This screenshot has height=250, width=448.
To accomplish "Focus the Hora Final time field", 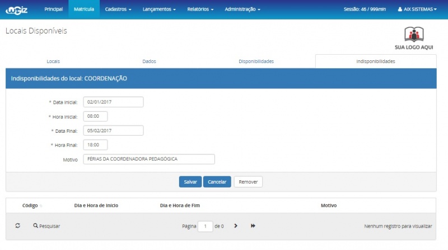I will pos(95,145).
